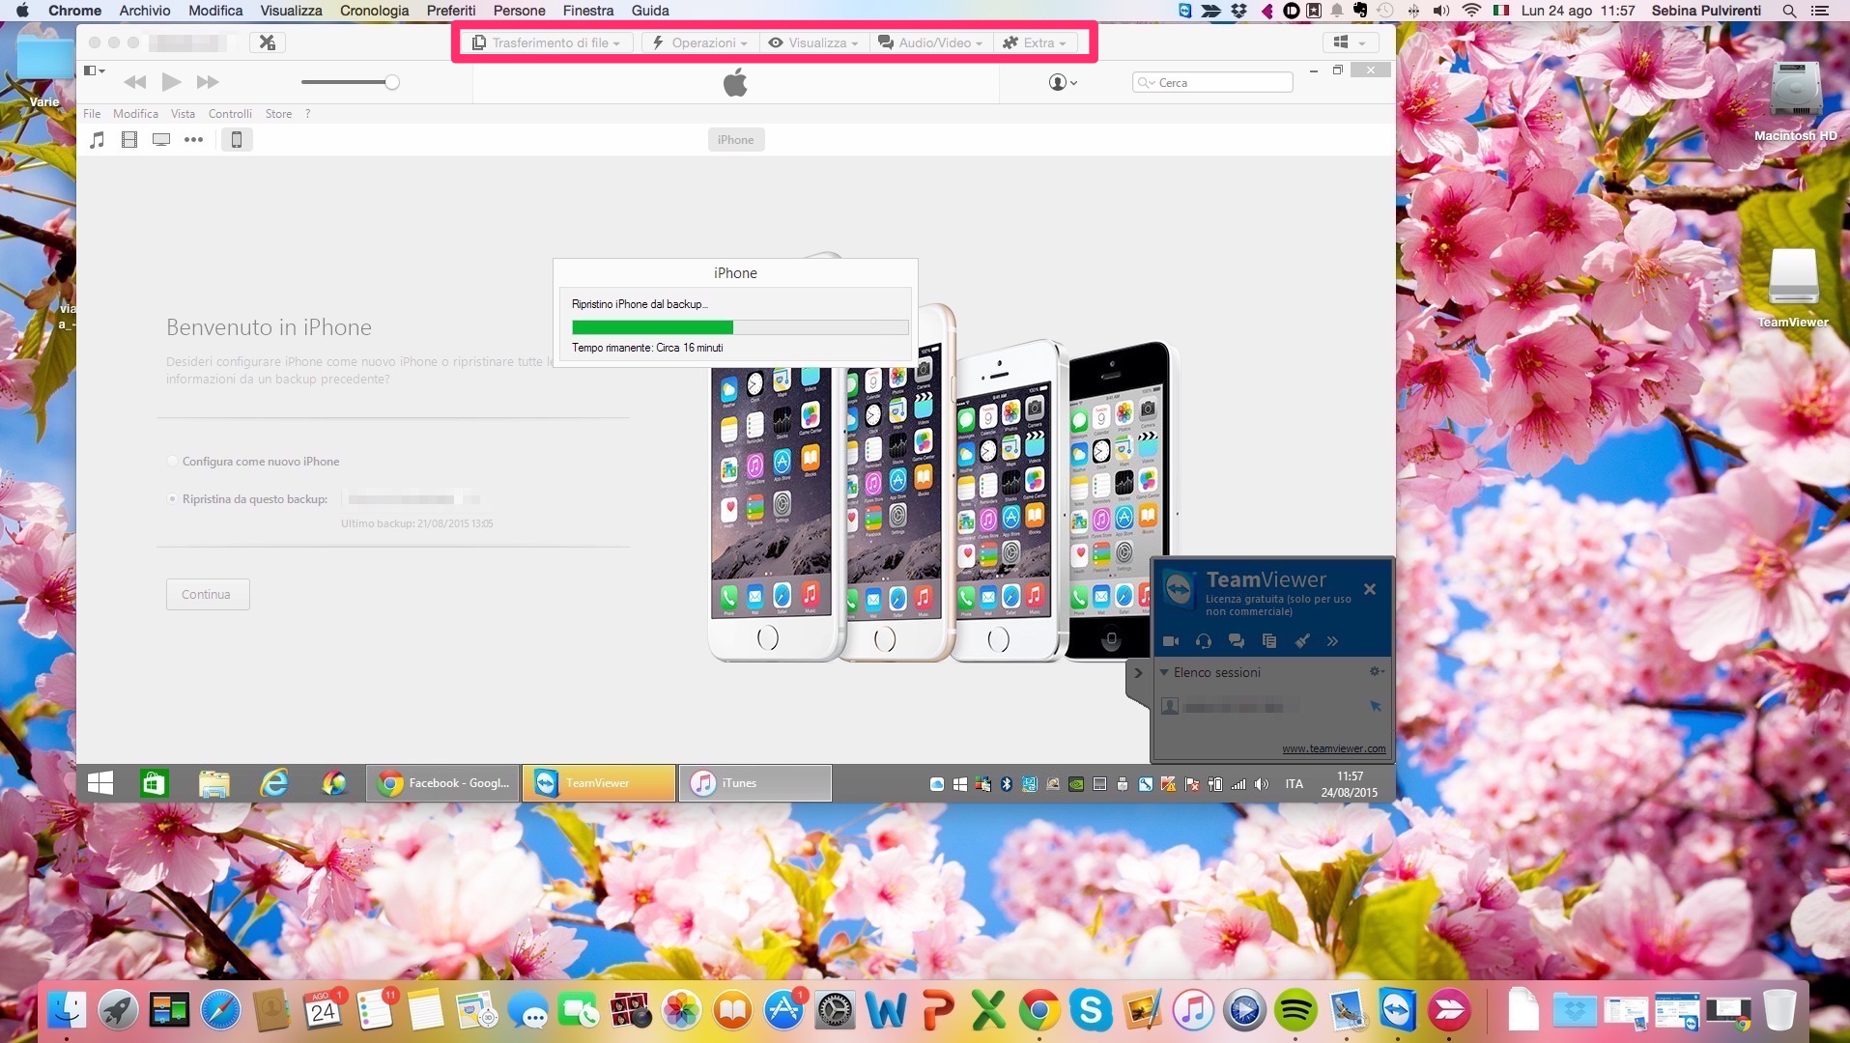This screenshot has height=1043, width=1850.
Task: Select Ripristina da questo backup option
Action: [x=173, y=499]
